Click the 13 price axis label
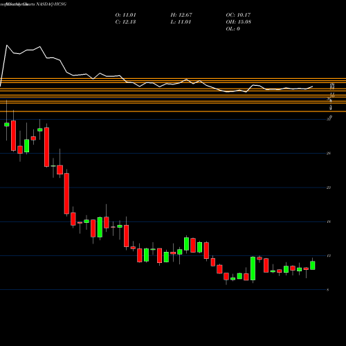 pyautogui.click(x=329, y=255)
